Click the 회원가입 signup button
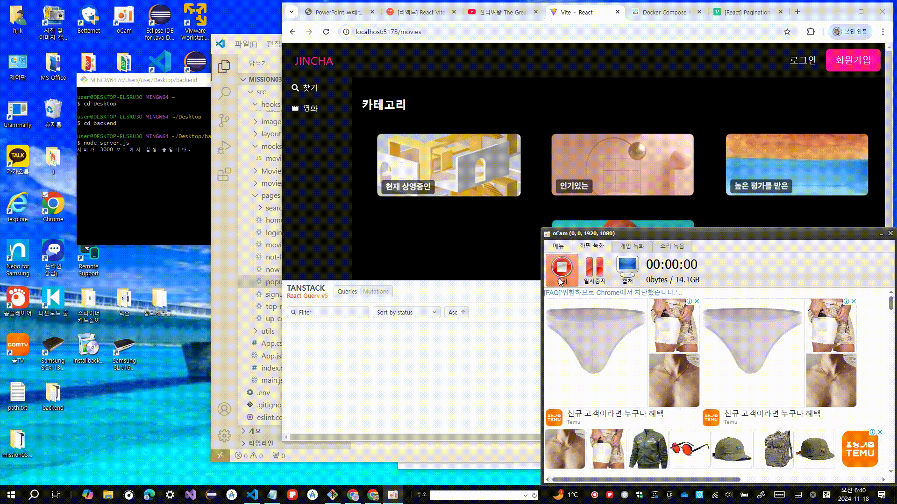This screenshot has width=897, height=504. tap(853, 60)
